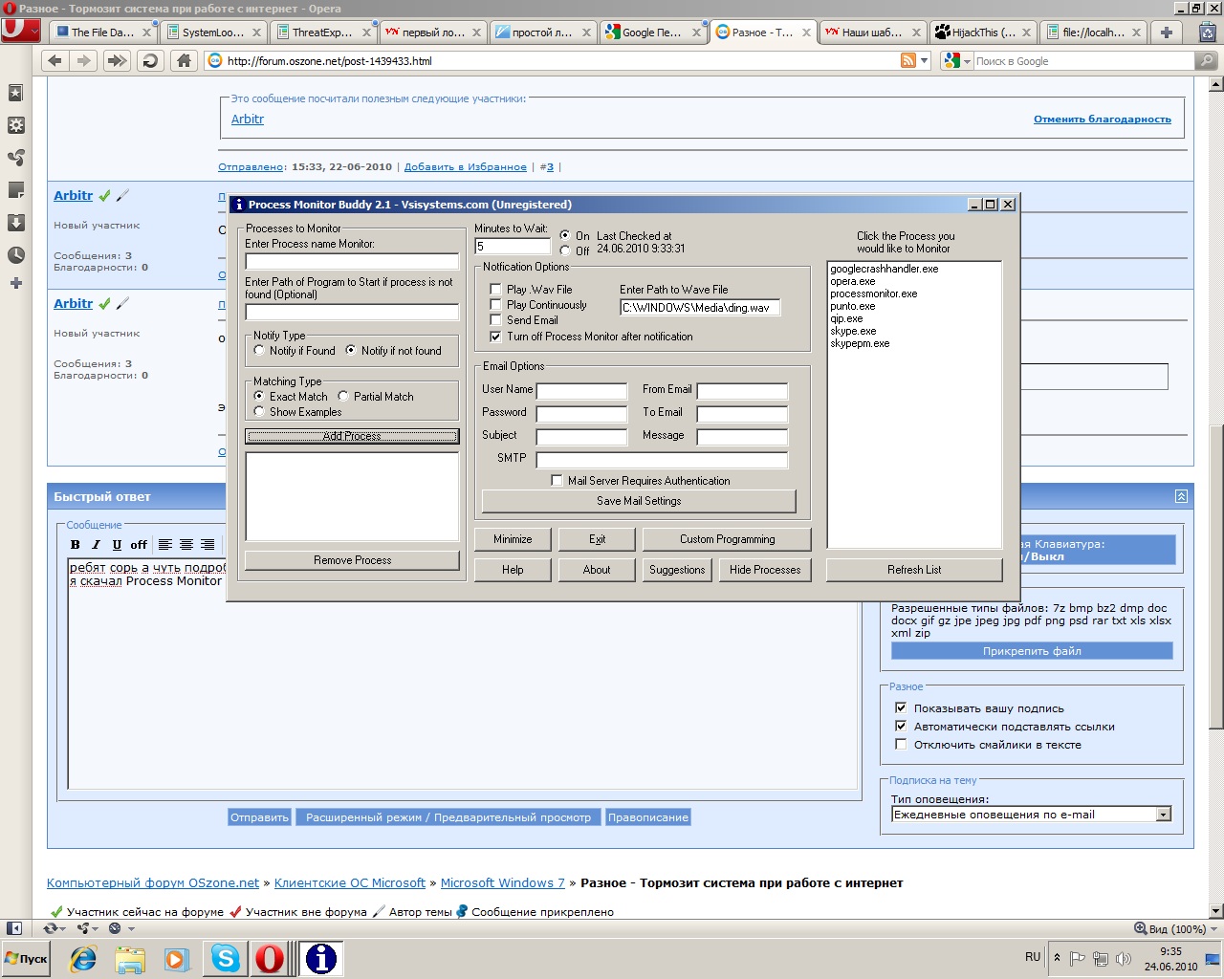
Task: Click the page vertical scrollbar down arrow
Action: tap(1216, 911)
